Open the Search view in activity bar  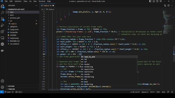[x=2, y=13]
